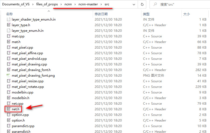Open the address bar history dropdown
This screenshot has height=133, width=210.
click(134, 5)
